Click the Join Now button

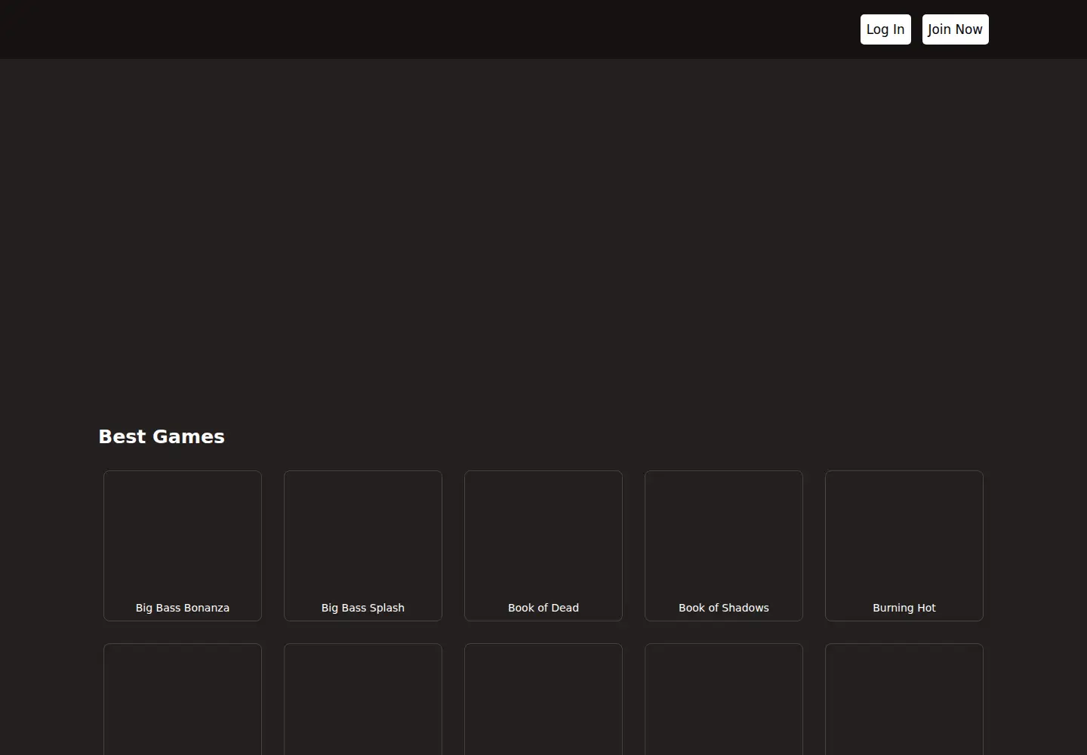pyautogui.click(x=955, y=29)
